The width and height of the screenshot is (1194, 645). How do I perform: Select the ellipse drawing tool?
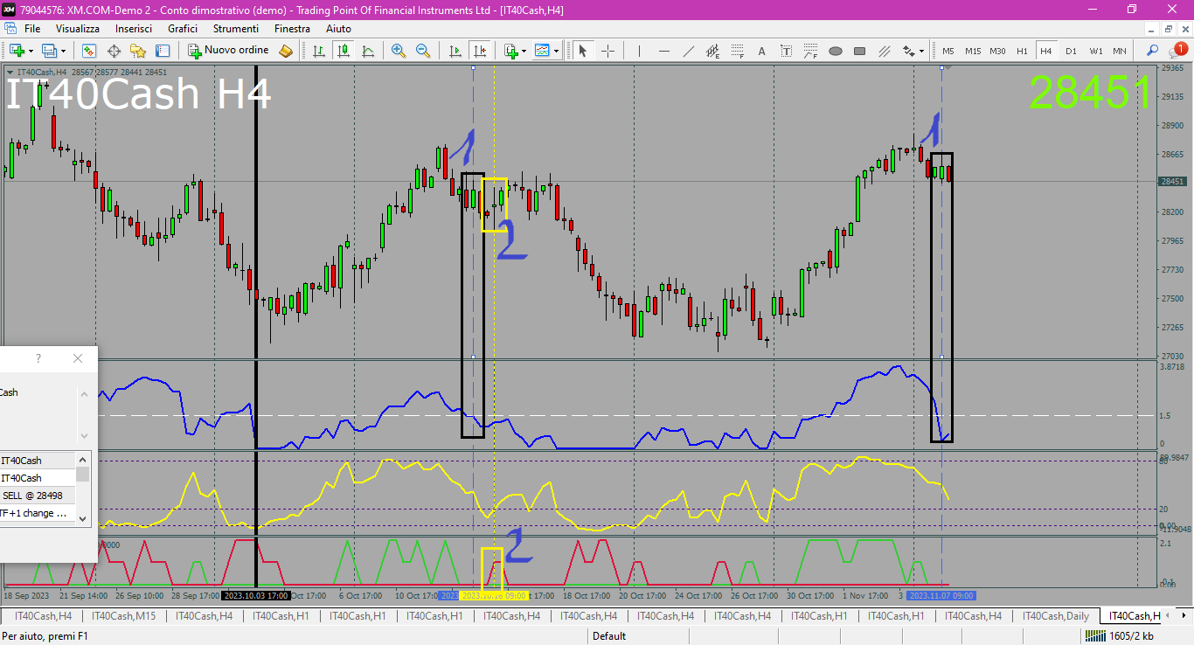[x=835, y=51]
